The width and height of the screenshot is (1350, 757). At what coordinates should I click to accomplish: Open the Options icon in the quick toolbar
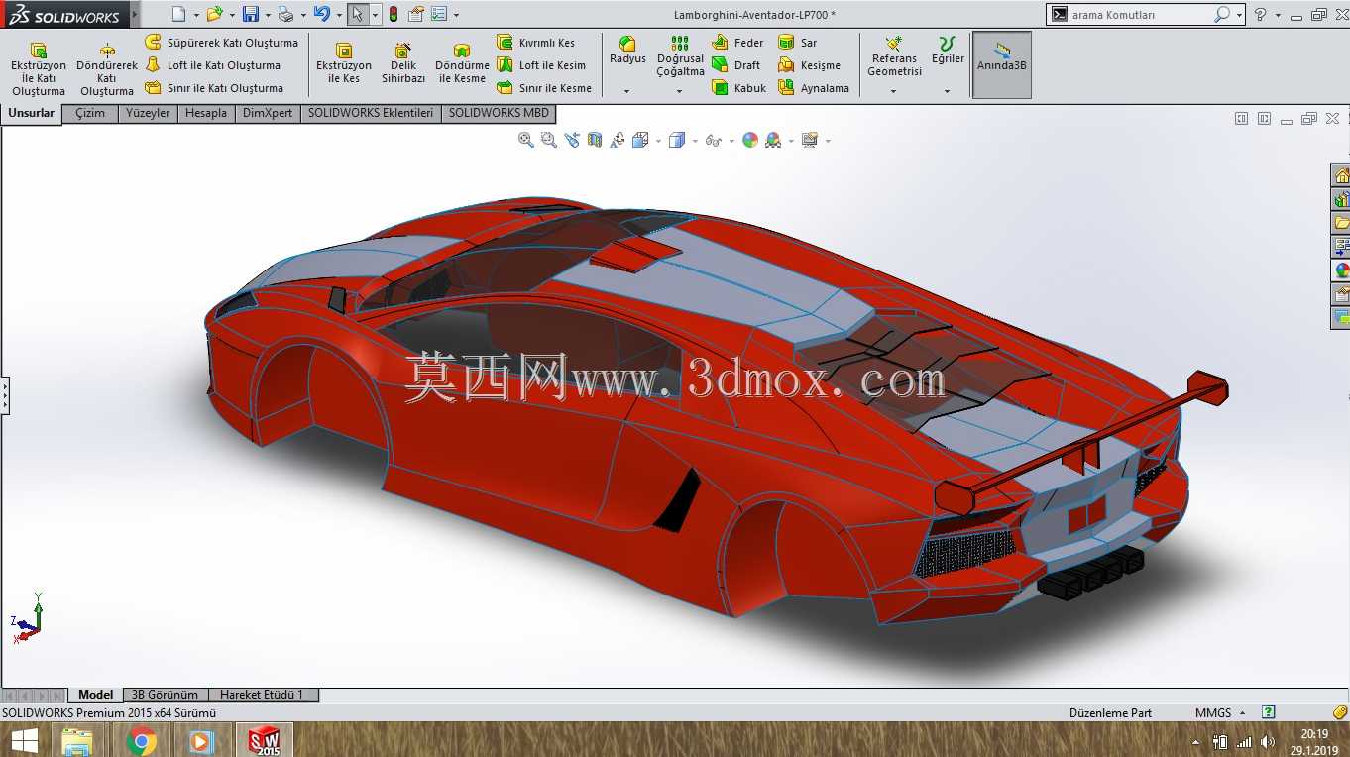(439, 14)
